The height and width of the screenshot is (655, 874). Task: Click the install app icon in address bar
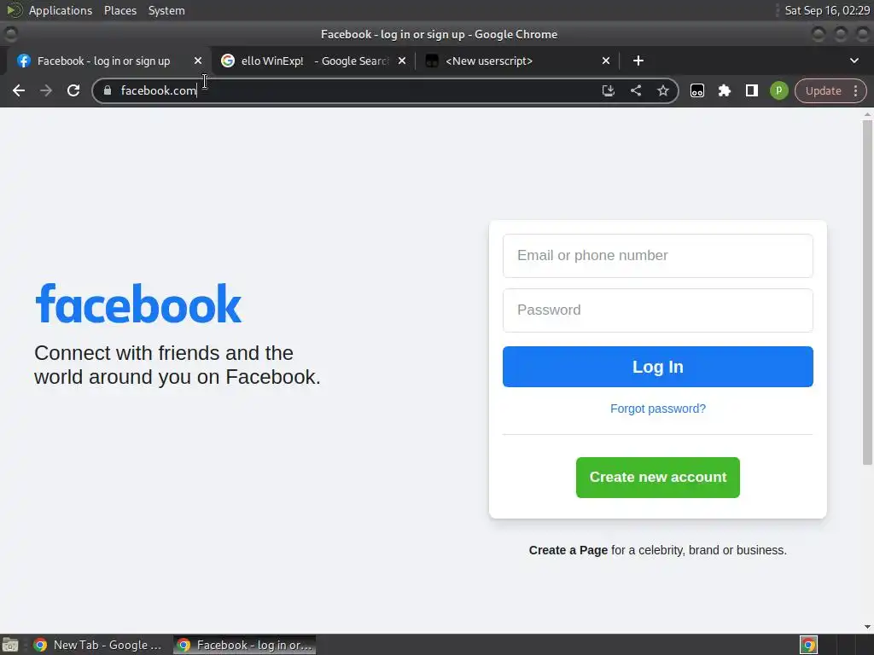pyautogui.click(x=608, y=90)
